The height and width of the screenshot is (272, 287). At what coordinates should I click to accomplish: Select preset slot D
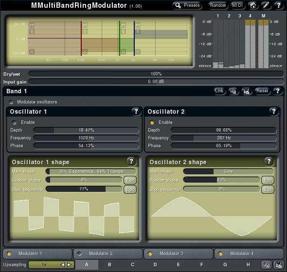pos(155,265)
